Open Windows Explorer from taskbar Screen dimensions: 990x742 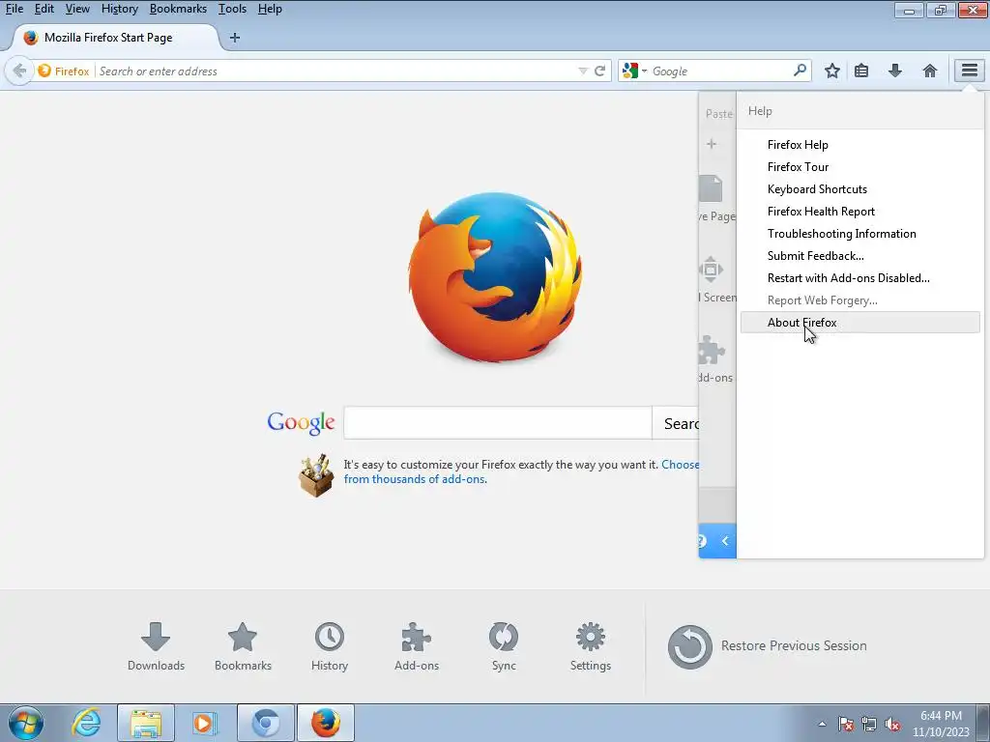(146, 723)
